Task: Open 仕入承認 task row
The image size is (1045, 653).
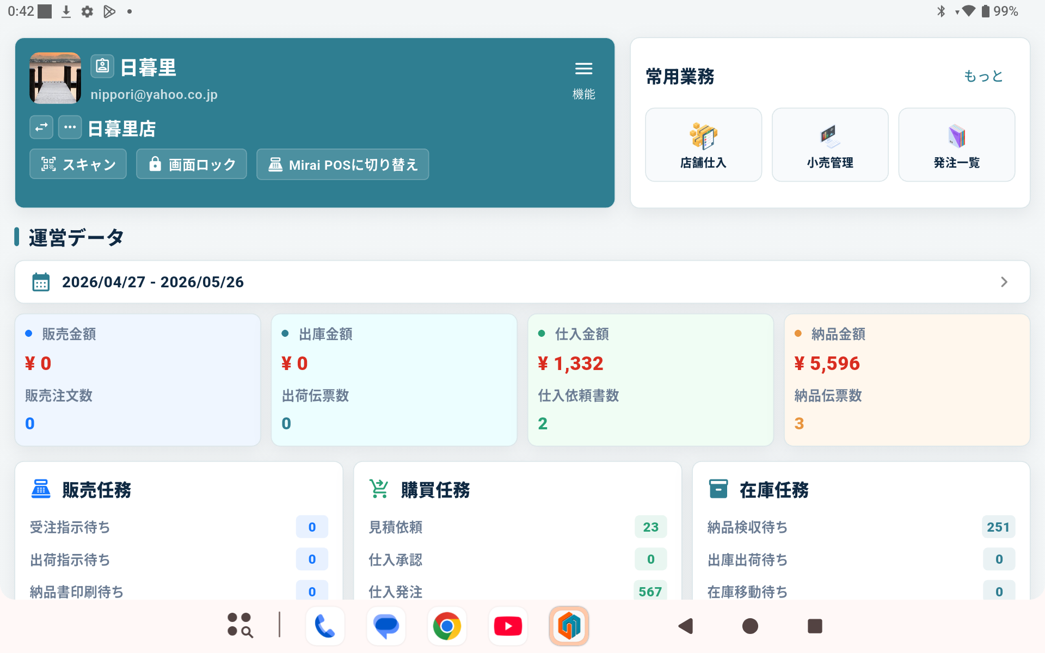Action: pos(518,559)
